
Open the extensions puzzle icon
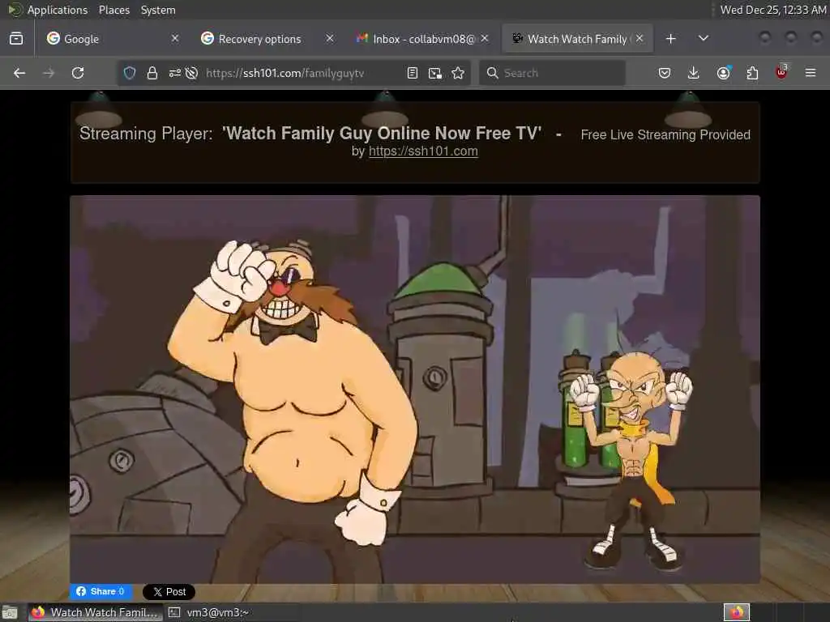752,73
